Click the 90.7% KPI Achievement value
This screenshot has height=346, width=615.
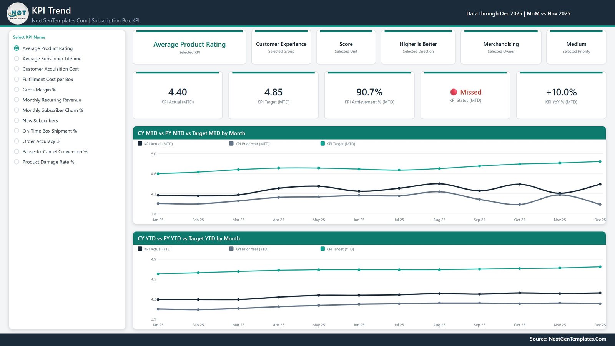[x=369, y=92]
